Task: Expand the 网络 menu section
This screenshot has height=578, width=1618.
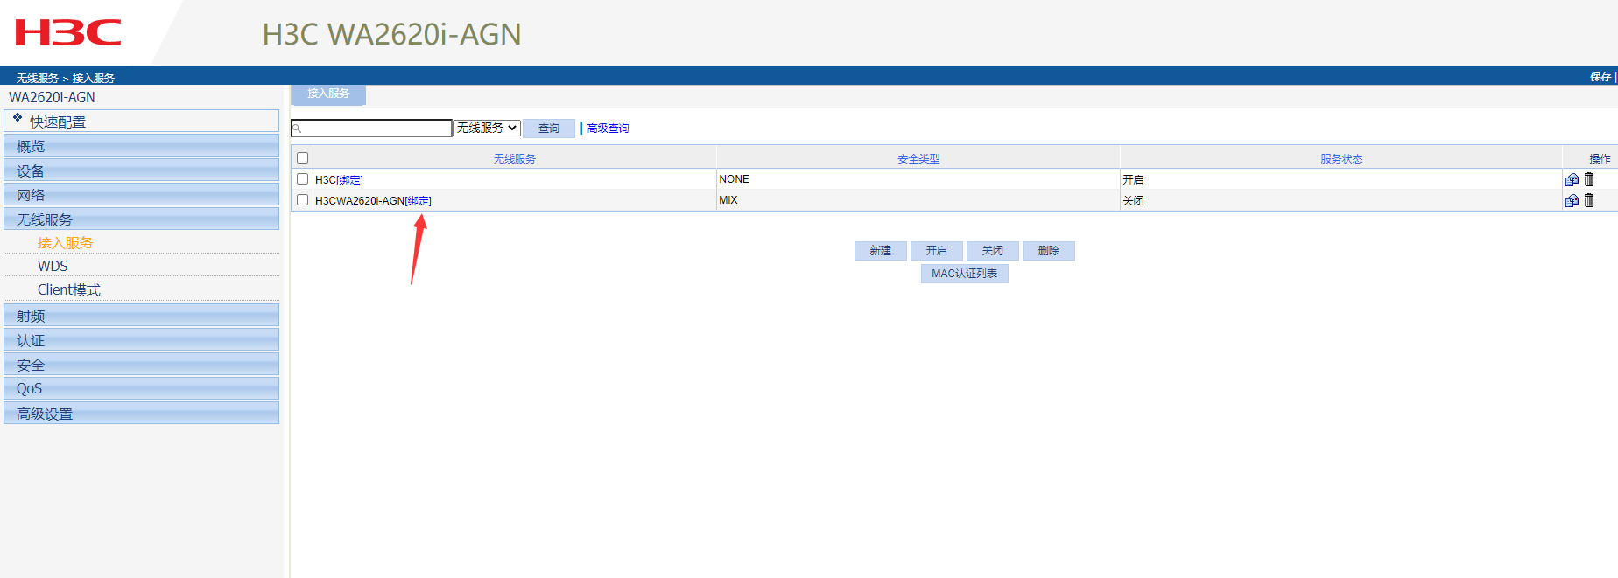Action: tap(141, 195)
